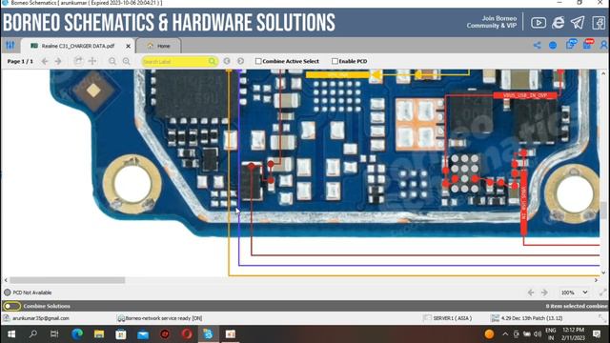Open PowerPoint from the taskbar

point(231,334)
